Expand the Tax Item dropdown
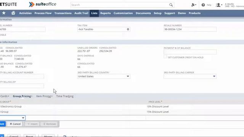The image size is (244, 137). 128,29
